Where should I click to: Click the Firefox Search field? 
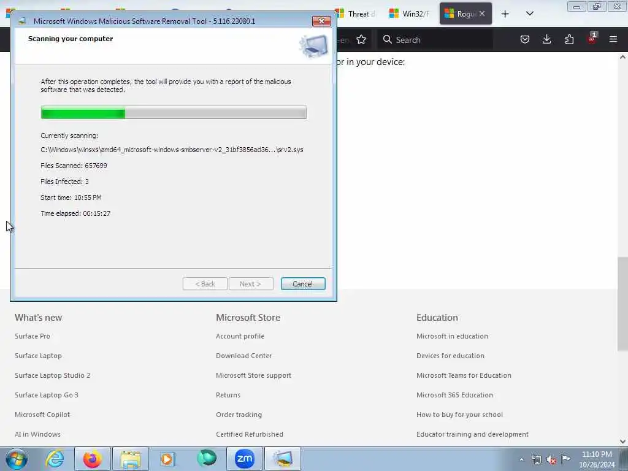tap(435, 40)
